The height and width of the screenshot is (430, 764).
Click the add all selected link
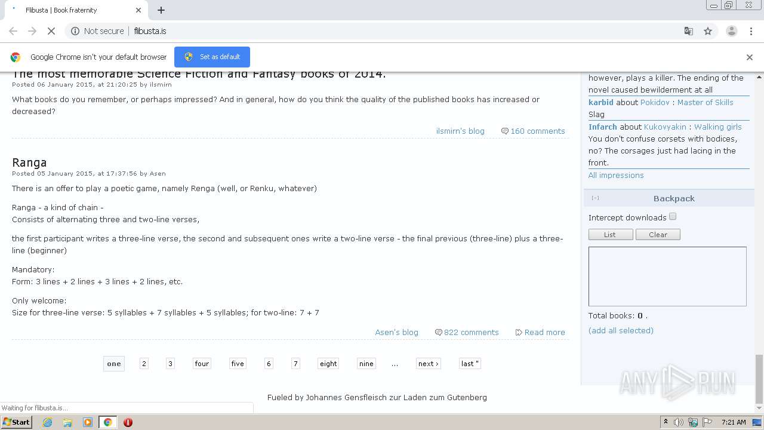621,330
